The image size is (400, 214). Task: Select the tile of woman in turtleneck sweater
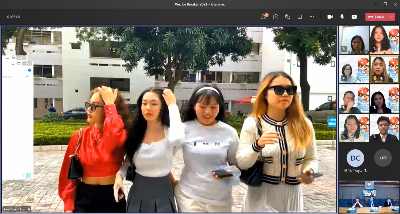coord(354,128)
